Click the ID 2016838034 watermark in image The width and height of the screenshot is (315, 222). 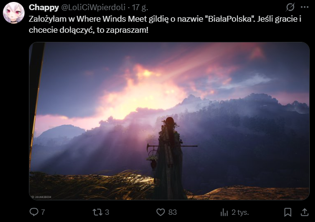[x=41, y=197]
